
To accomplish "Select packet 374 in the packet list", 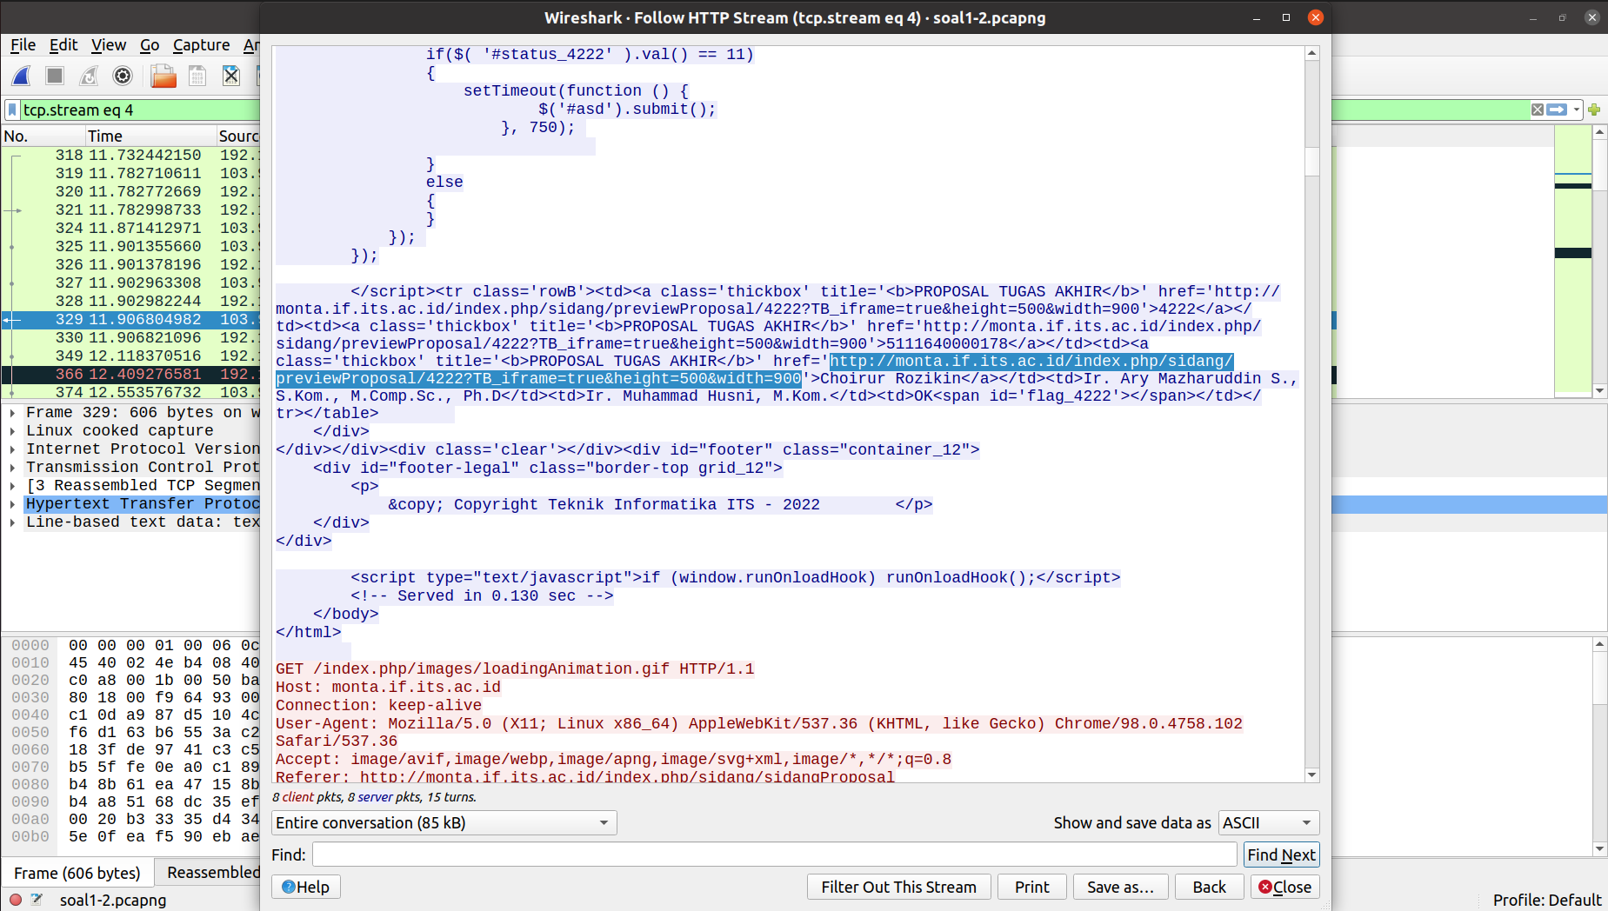I will [130, 392].
